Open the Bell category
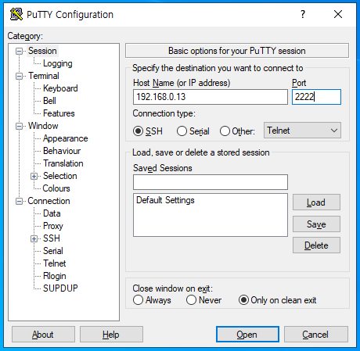360x351 pixels. pos(49,101)
